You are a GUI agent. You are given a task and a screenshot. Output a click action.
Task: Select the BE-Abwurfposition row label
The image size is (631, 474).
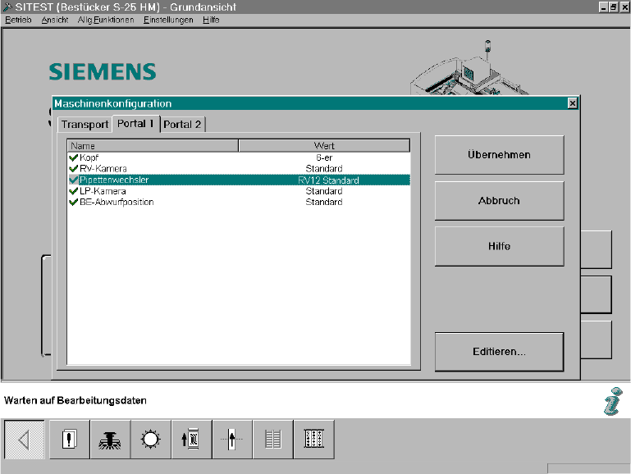point(117,202)
